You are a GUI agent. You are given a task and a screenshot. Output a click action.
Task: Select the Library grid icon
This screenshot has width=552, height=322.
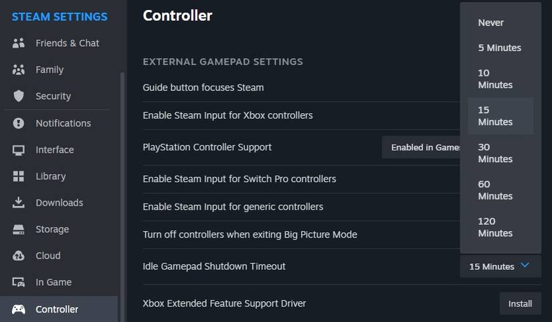click(x=19, y=176)
